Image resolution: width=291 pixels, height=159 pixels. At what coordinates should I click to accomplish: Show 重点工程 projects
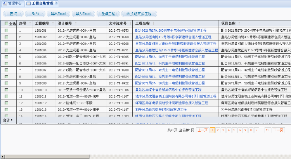pos(108,14)
